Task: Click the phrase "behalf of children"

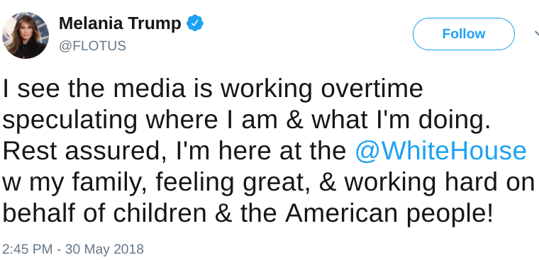Action: pyautogui.click(x=105, y=213)
